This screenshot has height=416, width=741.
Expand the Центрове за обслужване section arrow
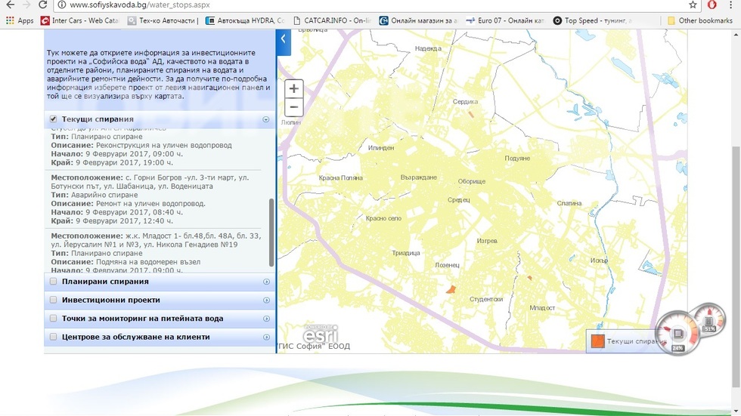tap(266, 337)
